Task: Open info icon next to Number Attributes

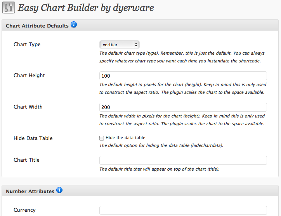Action: coord(59,190)
